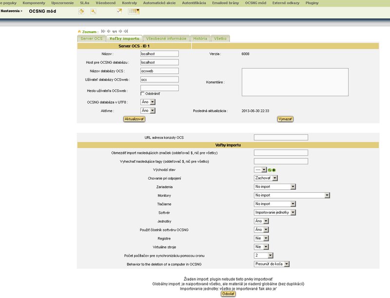Screen dimensions: 390x298
Task: Click the Zoznam link
Action: pos(89,32)
